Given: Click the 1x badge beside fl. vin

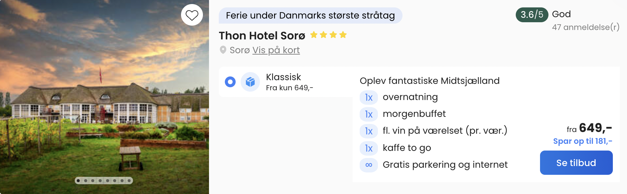Looking at the screenshot, I should (x=369, y=131).
